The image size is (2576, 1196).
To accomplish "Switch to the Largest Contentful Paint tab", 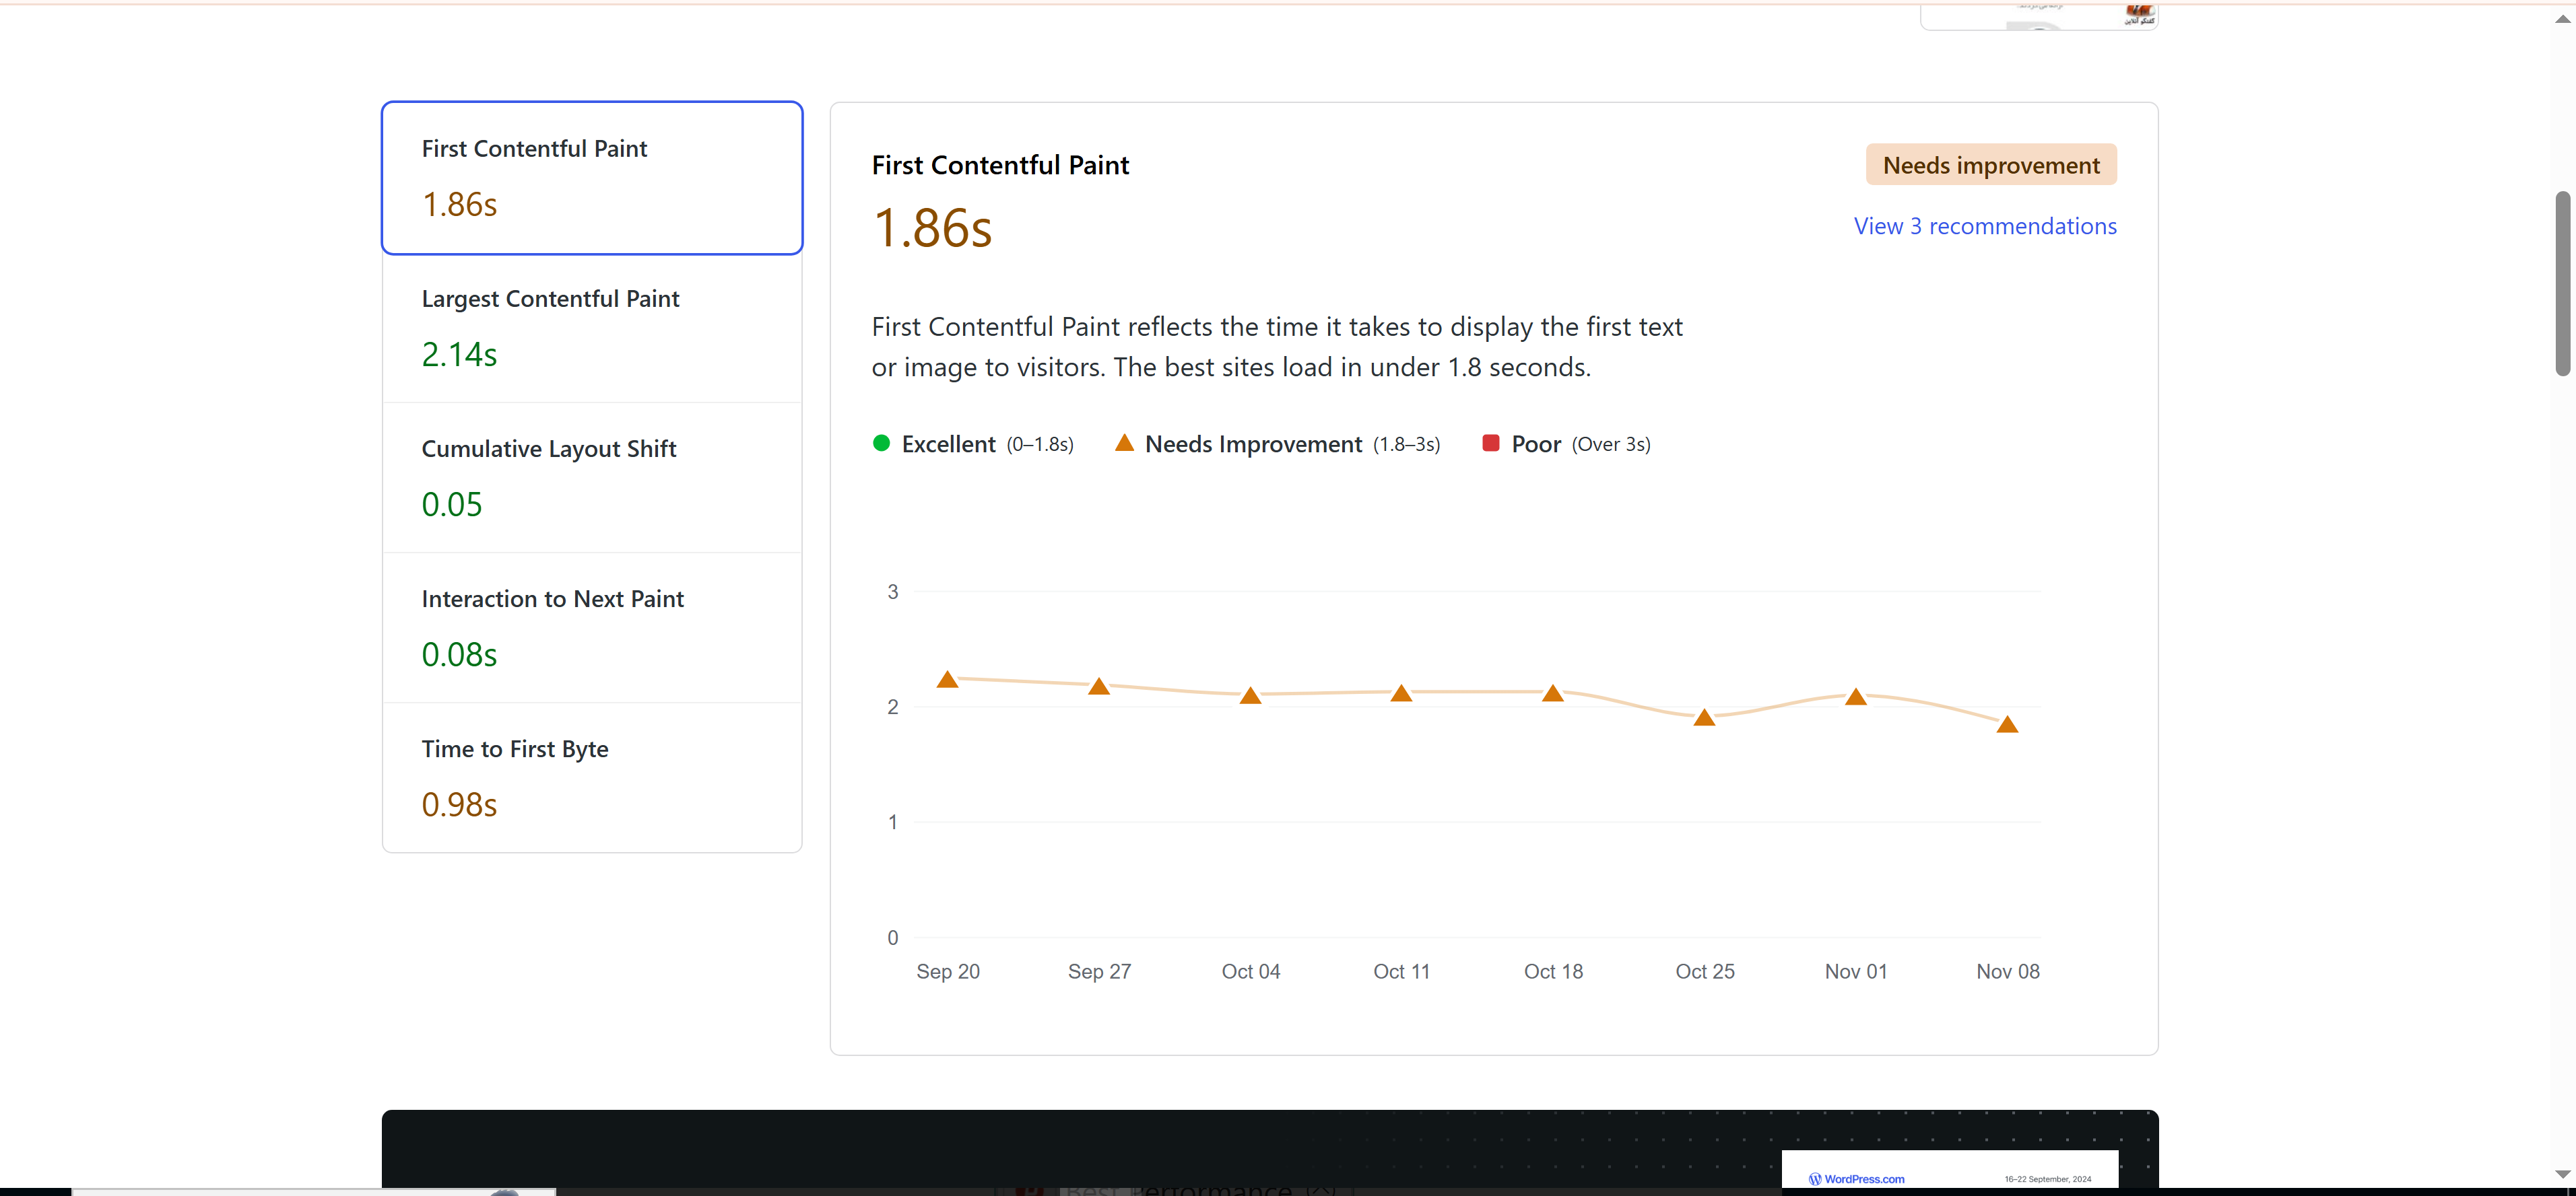I will 591,328.
